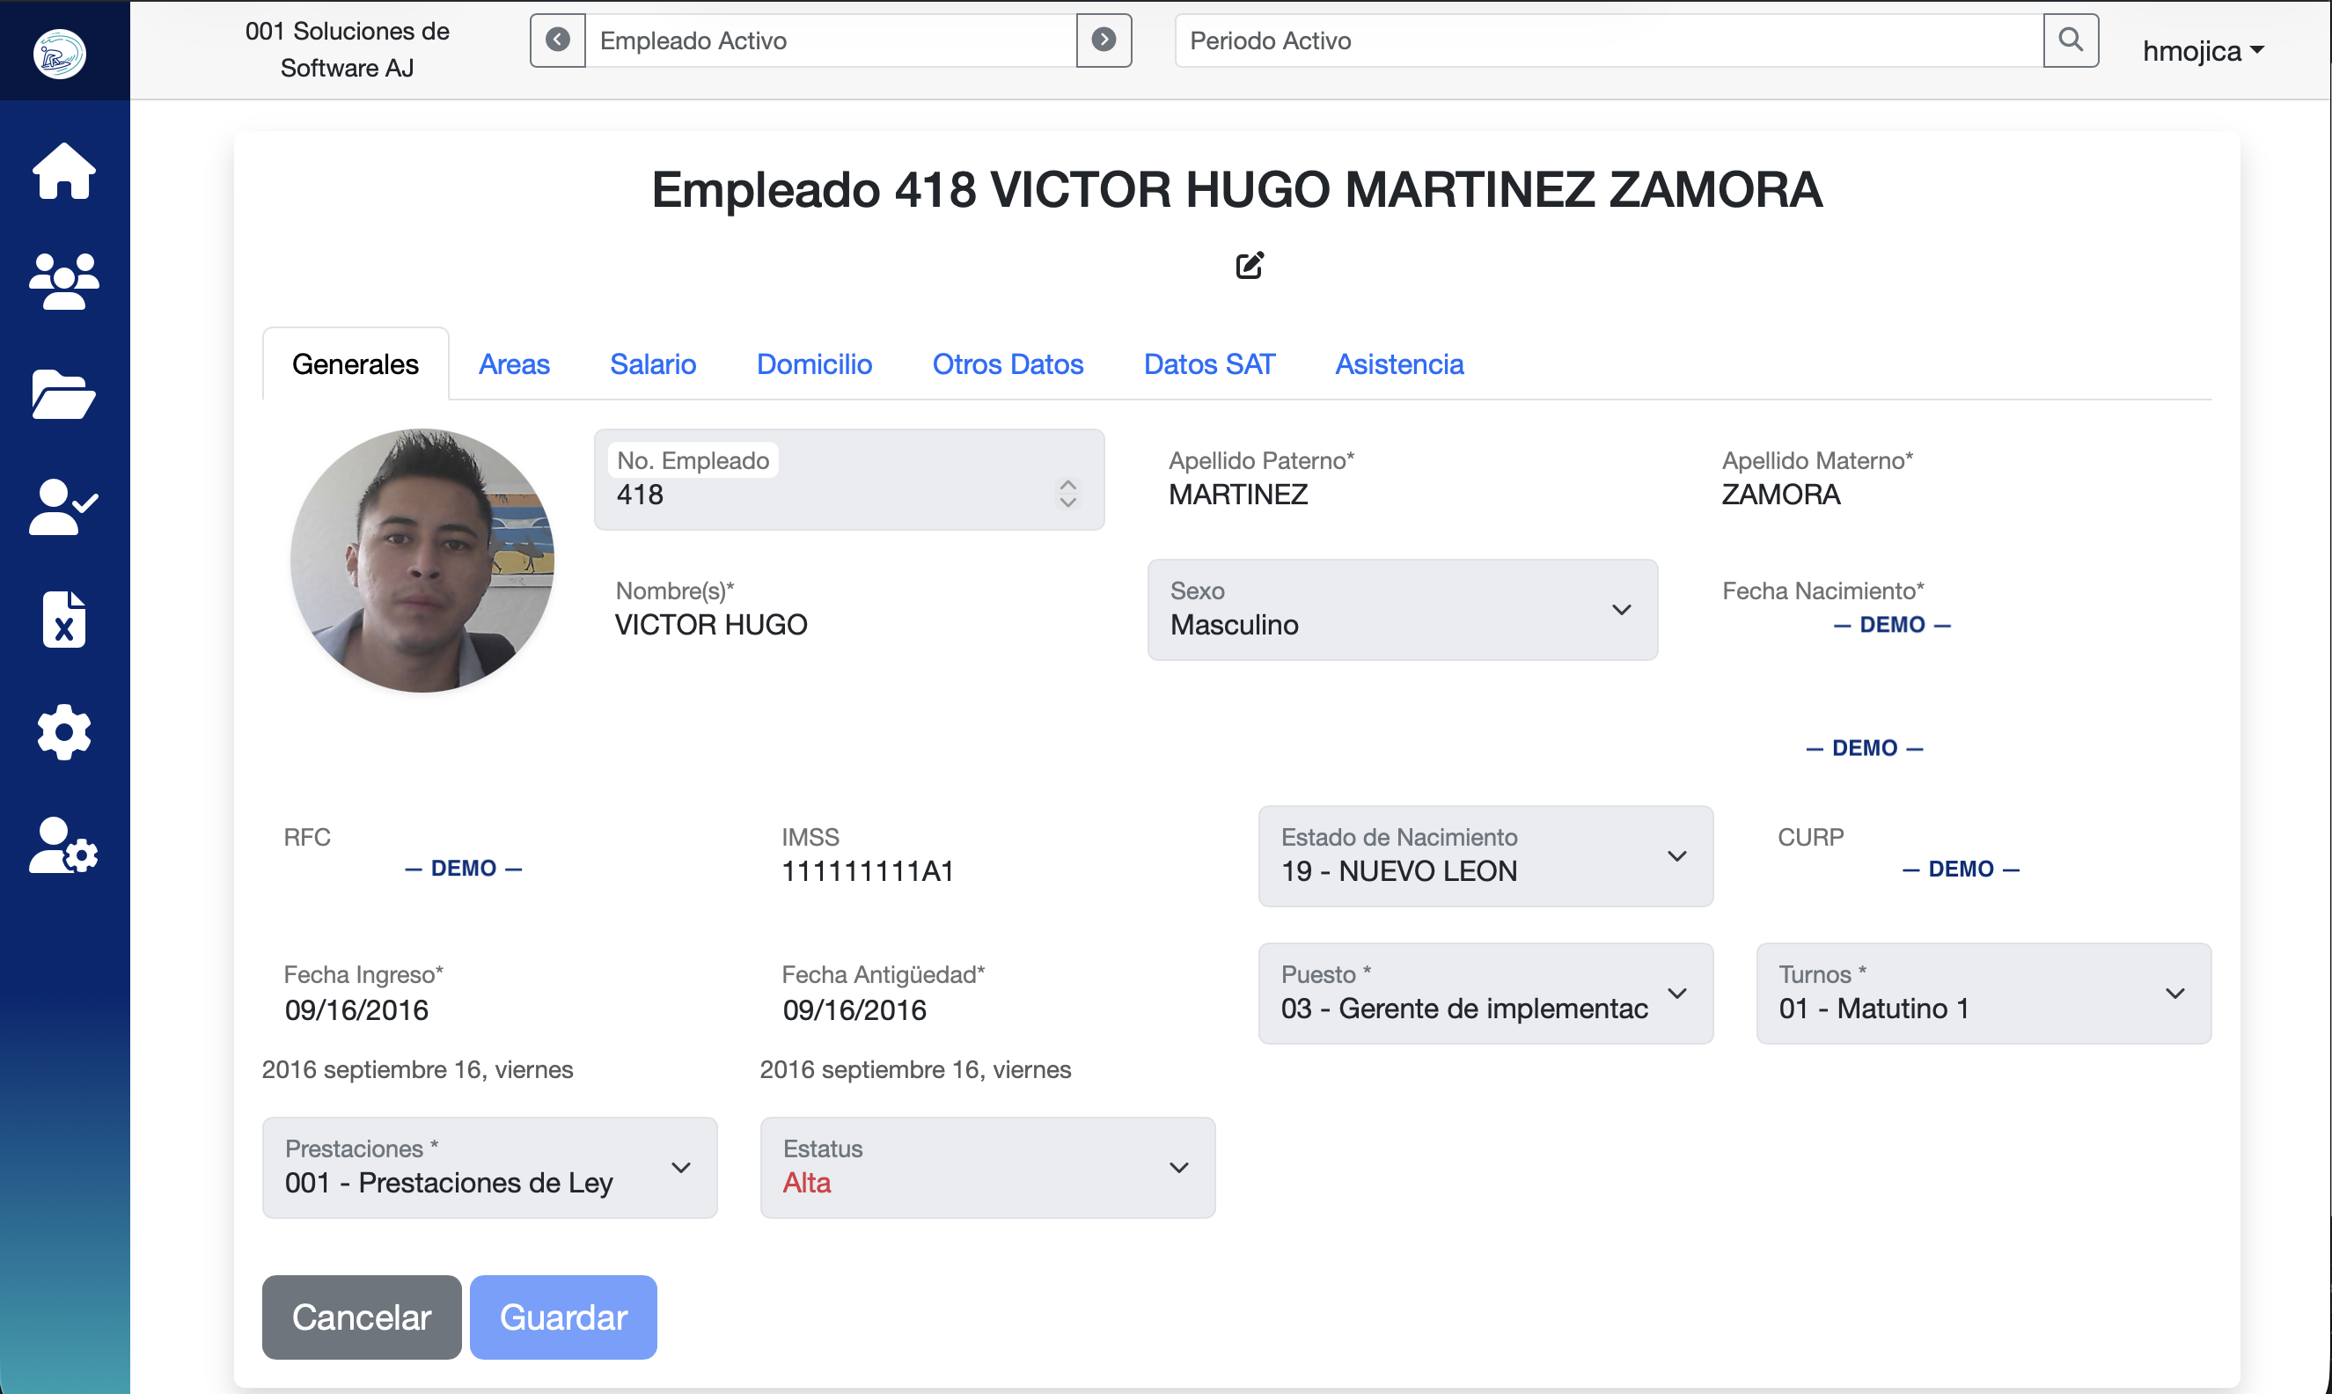Go to next employee with right arrow
Screen dimensions: 2332x1394
1104,40
